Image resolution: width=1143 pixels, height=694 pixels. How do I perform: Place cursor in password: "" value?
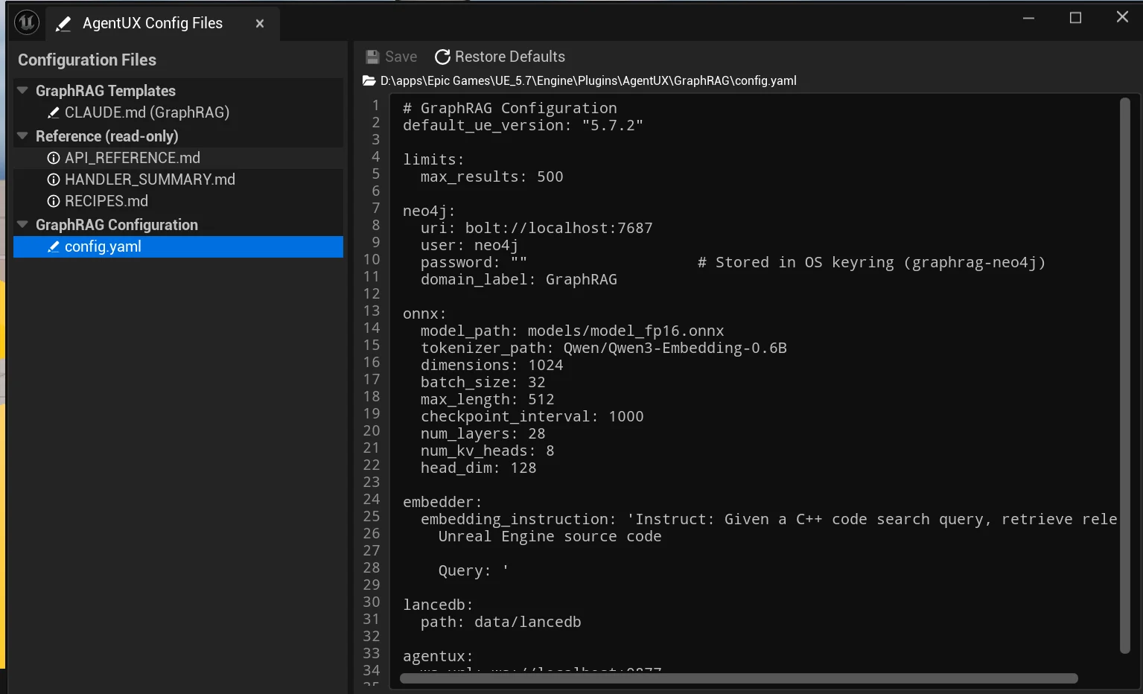pyautogui.click(x=519, y=262)
